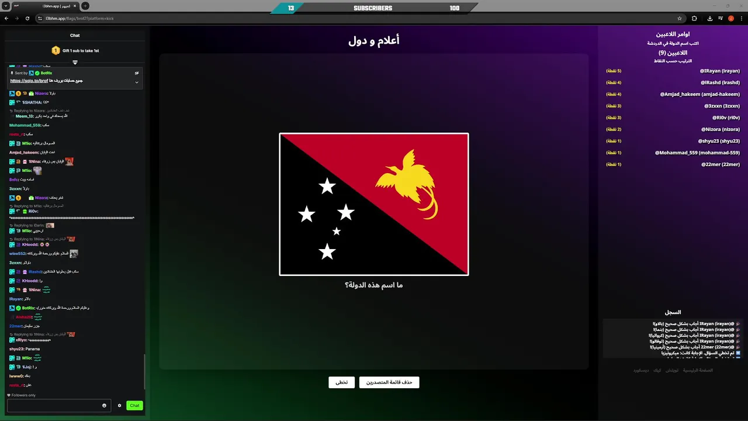748x421 pixels.
Task: Open the browser profile avatar
Action: 731,18
